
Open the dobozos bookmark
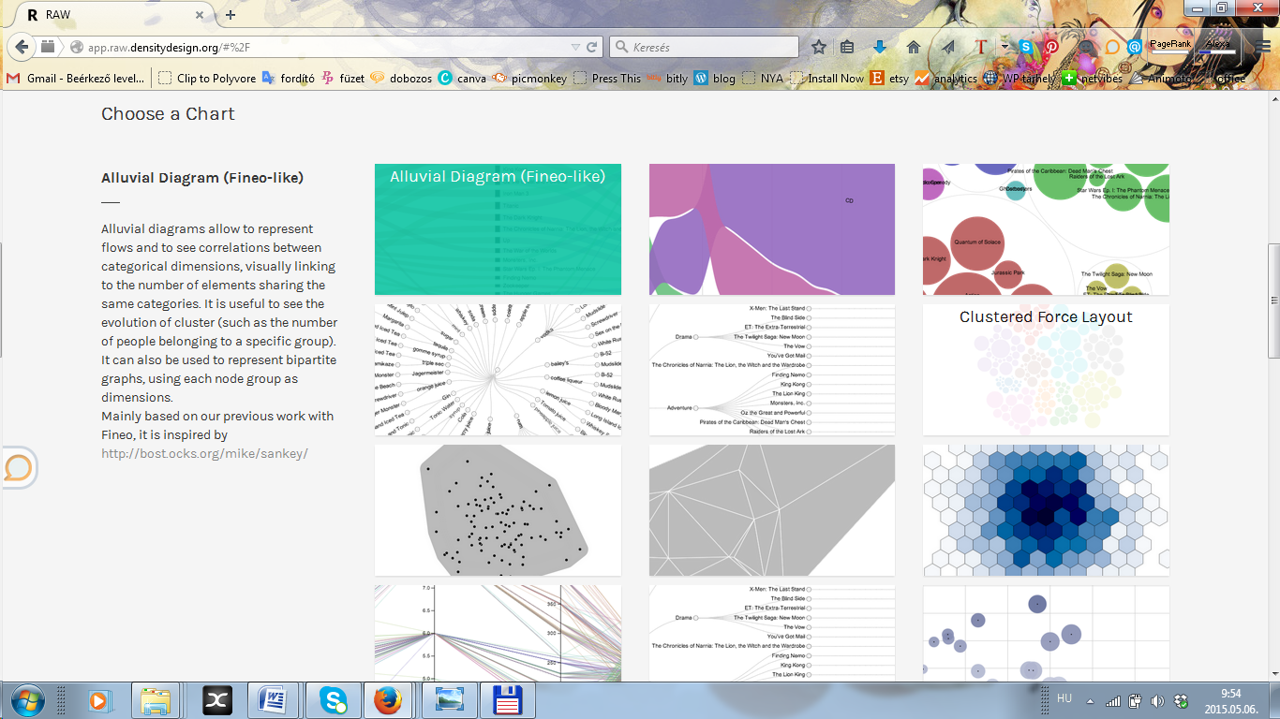tap(401, 79)
